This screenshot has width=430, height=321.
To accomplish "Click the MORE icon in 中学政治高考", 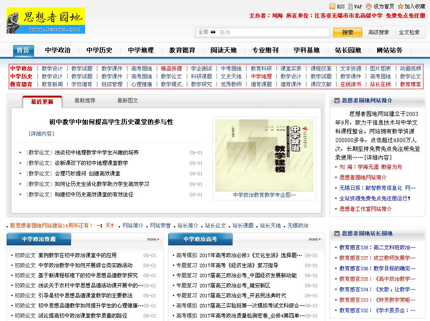I will click(x=315, y=239).
